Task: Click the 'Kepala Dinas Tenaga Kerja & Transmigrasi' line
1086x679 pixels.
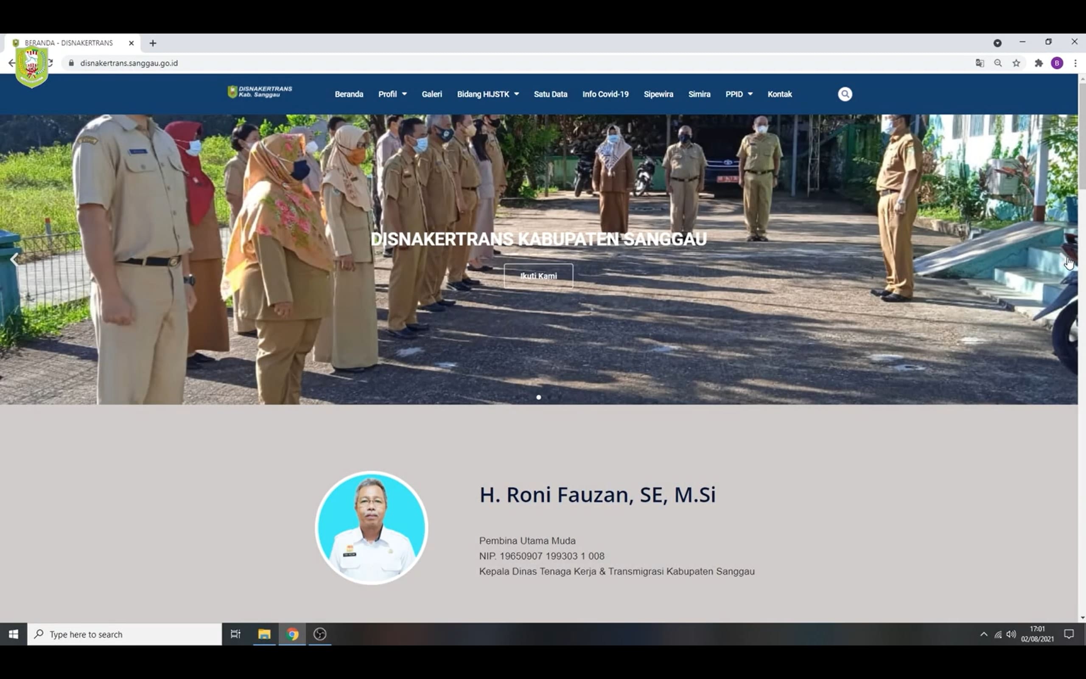Action: (616, 571)
